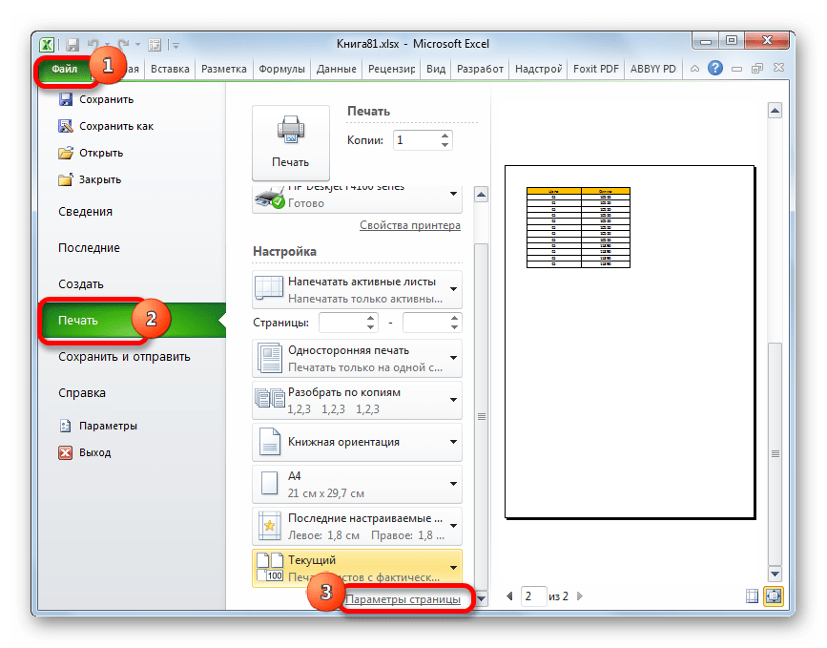Click the folder icon beside Открыть
Screen dimensions: 827x648
coord(67,152)
